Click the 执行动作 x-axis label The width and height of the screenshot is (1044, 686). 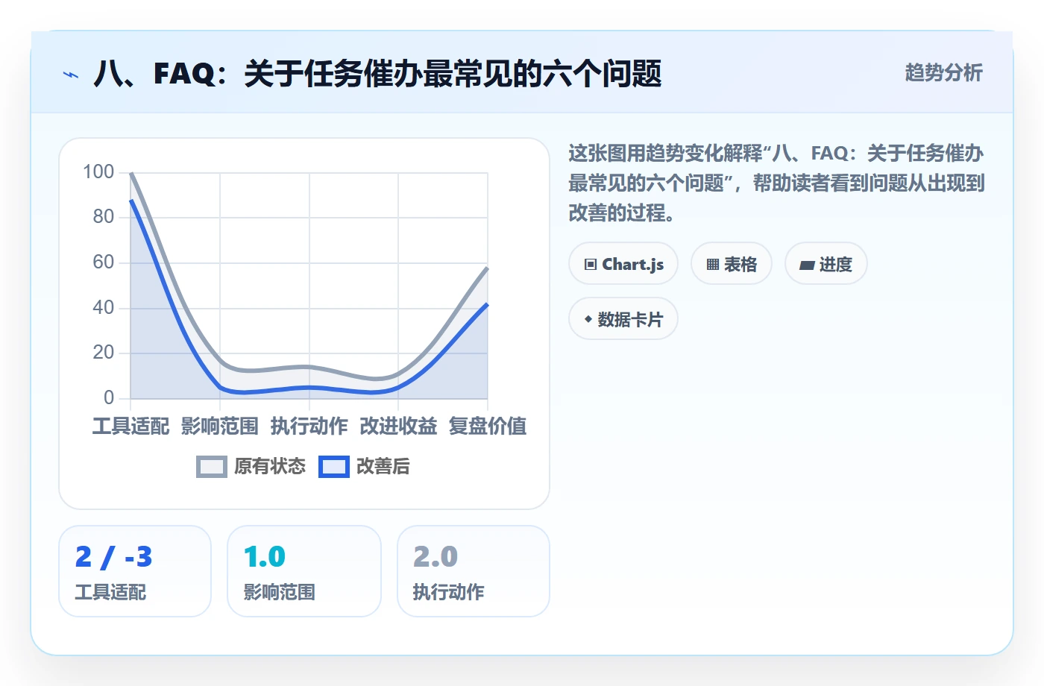309,427
